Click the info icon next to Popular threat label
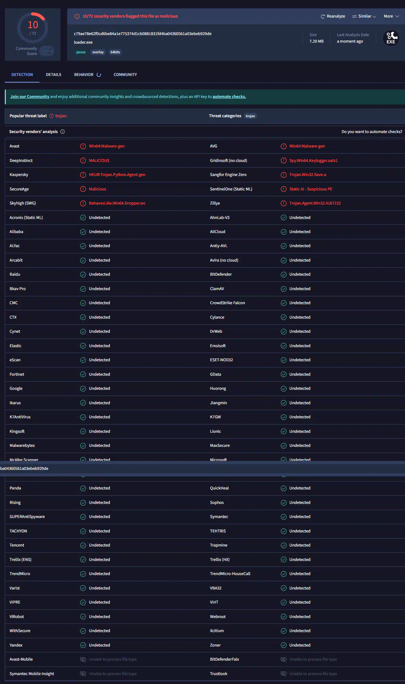Screen dimensions: 405x684 pyautogui.click(x=52, y=116)
